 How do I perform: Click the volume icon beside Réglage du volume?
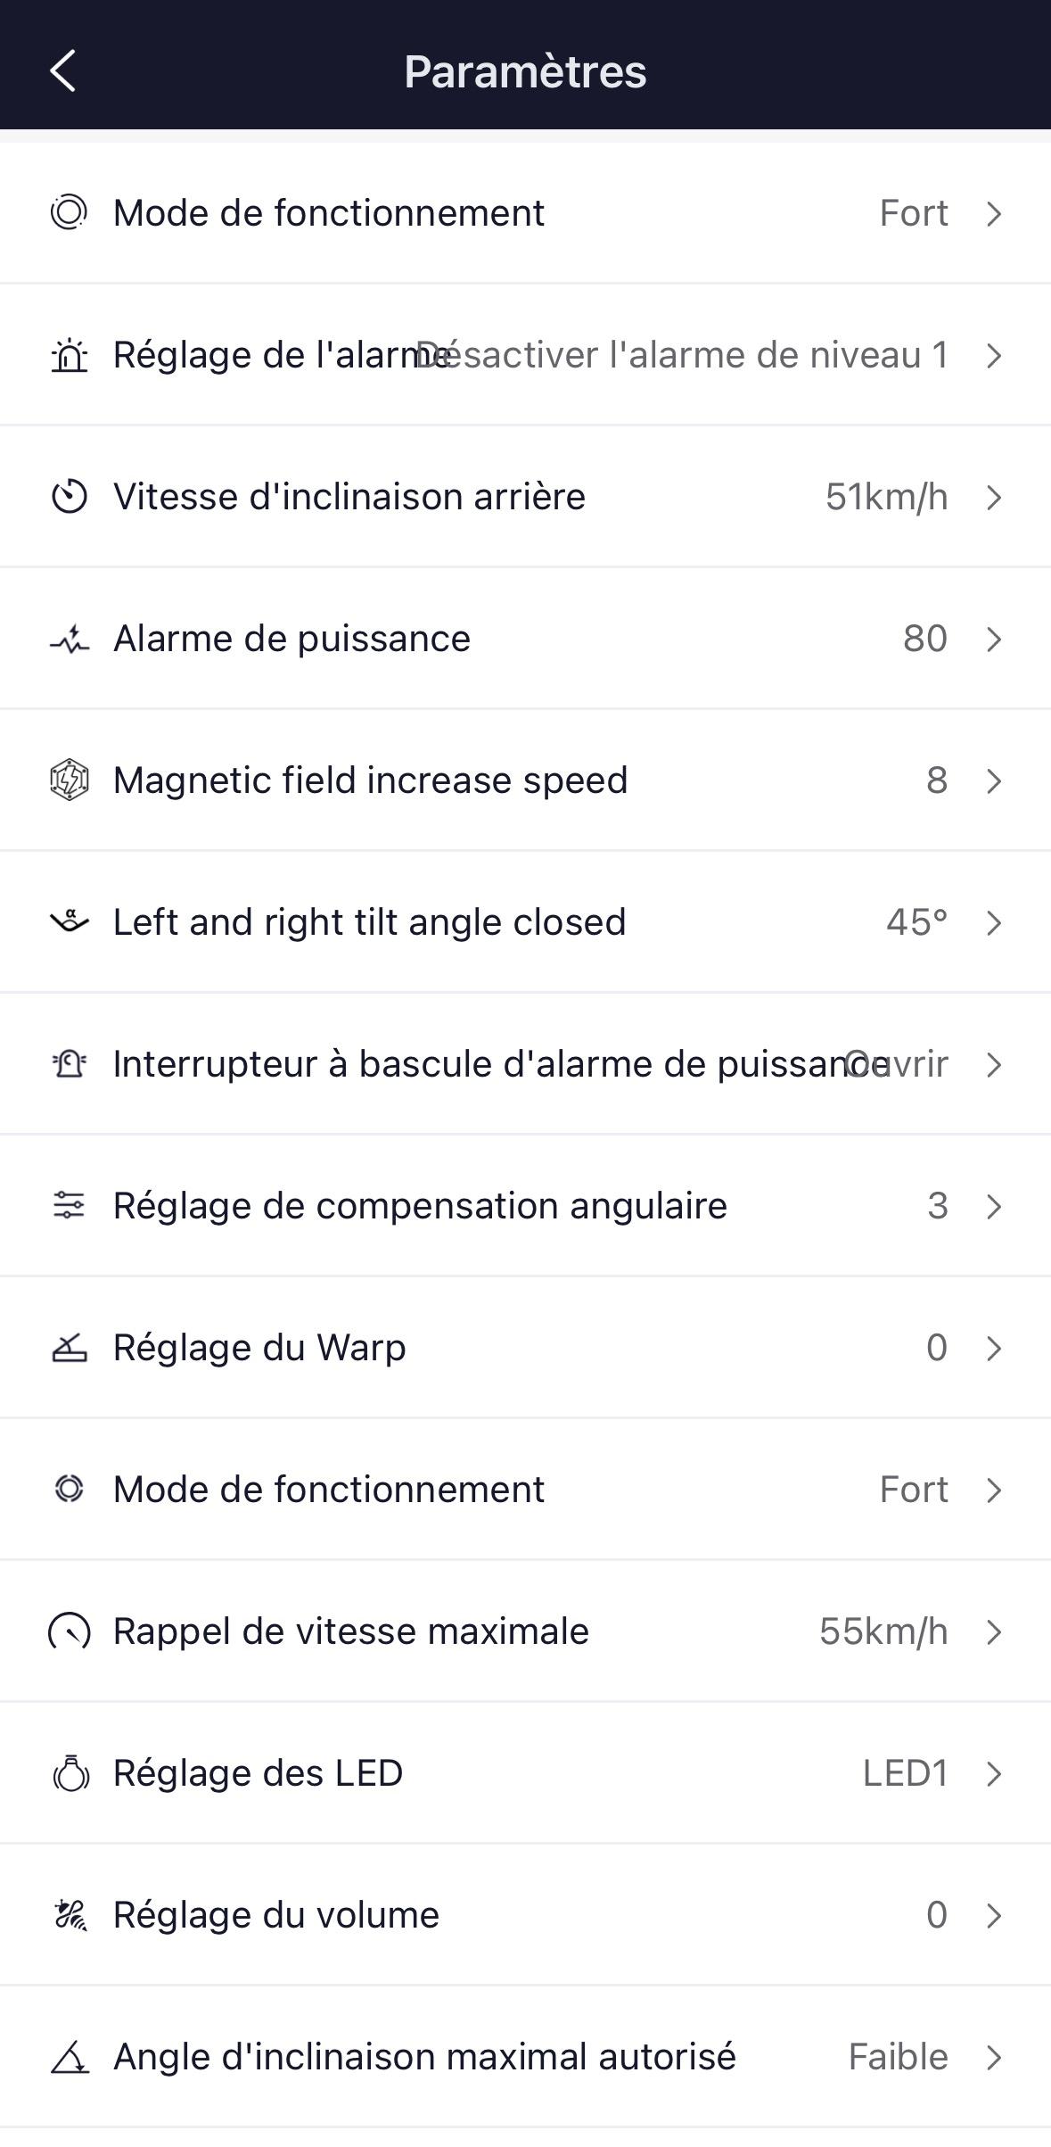click(x=70, y=1915)
